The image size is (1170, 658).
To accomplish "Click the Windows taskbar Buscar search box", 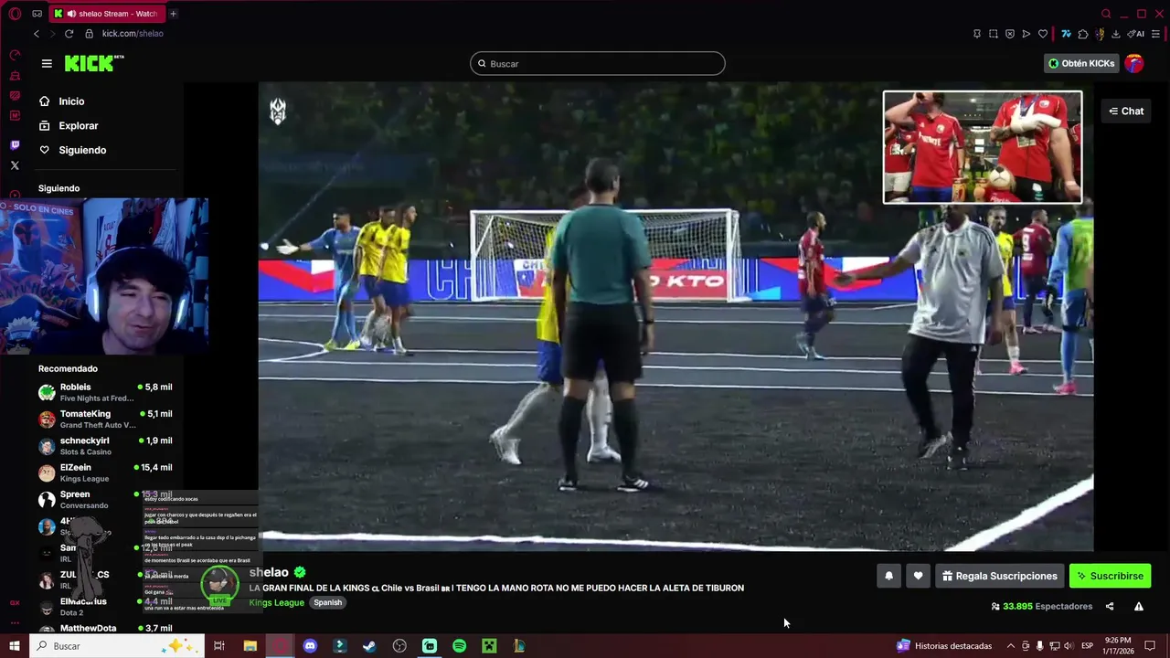I will click(117, 646).
